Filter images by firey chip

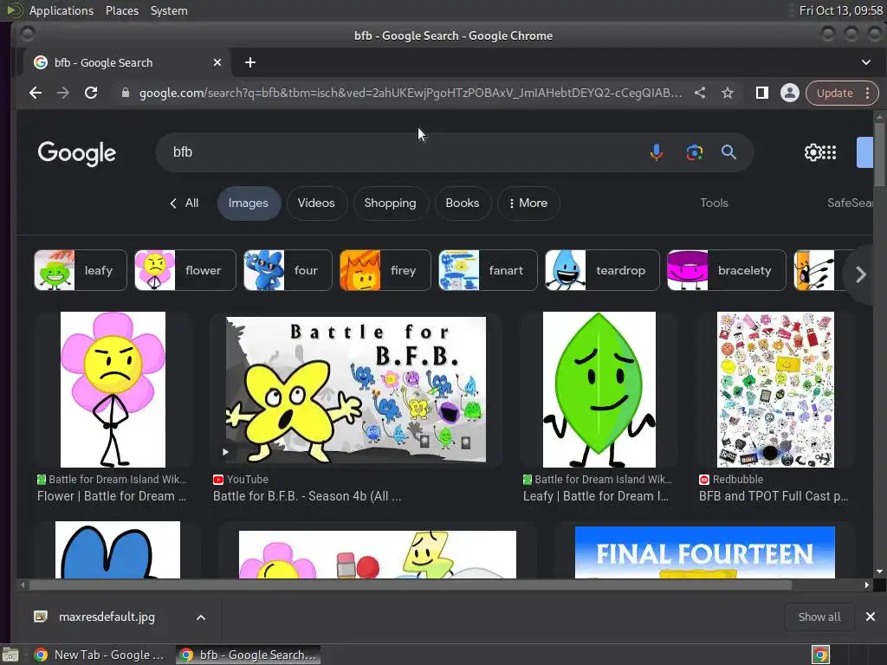(x=385, y=270)
